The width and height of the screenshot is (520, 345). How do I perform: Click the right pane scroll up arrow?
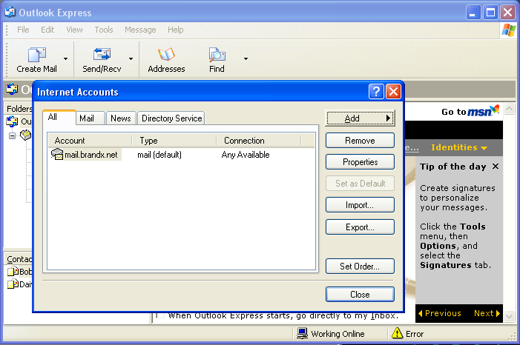[x=509, y=109]
